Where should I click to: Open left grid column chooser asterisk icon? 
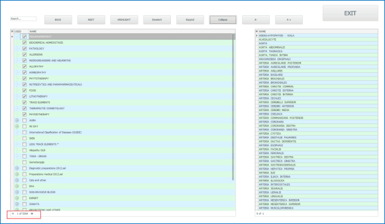pyautogui.click(x=12, y=32)
